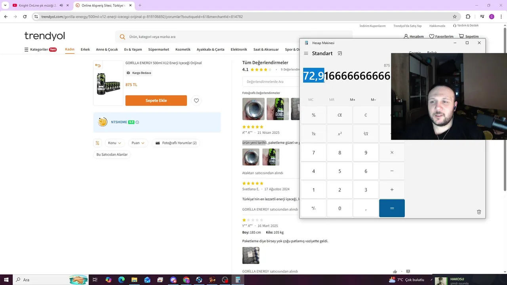
Task: Click the multiply key in calculator
Action: tap(392, 152)
